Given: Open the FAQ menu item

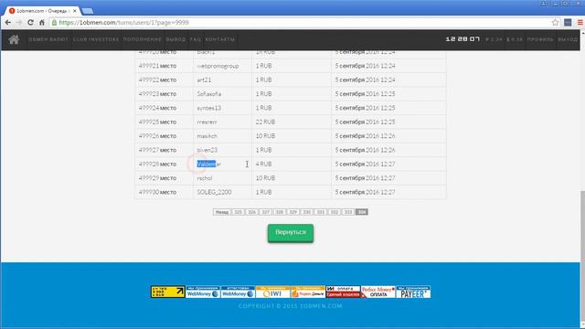Looking at the screenshot, I should pyautogui.click(x=195, y=39).
